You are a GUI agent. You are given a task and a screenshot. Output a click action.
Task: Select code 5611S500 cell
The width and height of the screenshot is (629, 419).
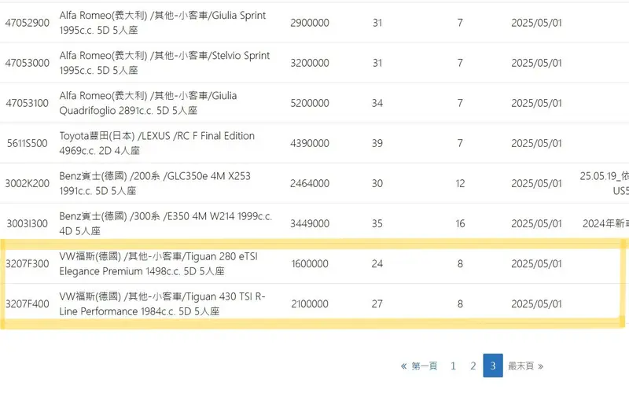tap(28, 143)
